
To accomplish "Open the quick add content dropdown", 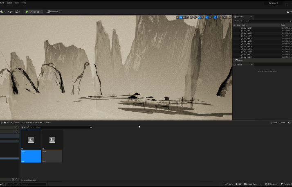I will coord(2,11).
